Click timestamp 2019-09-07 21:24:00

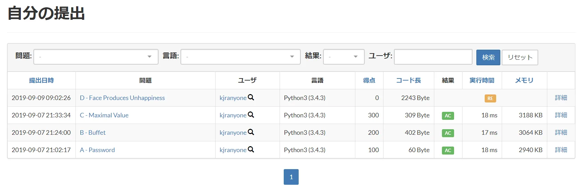coord(41,133)
